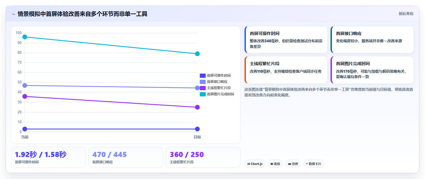Open the 360 / 250 stat card

click(203, 157)
